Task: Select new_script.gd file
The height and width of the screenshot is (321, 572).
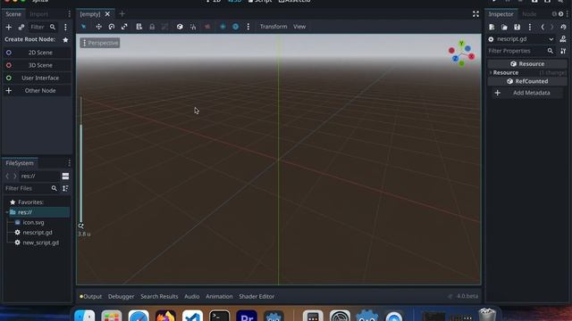Action: pyautogui.click(x=40, y=243)
